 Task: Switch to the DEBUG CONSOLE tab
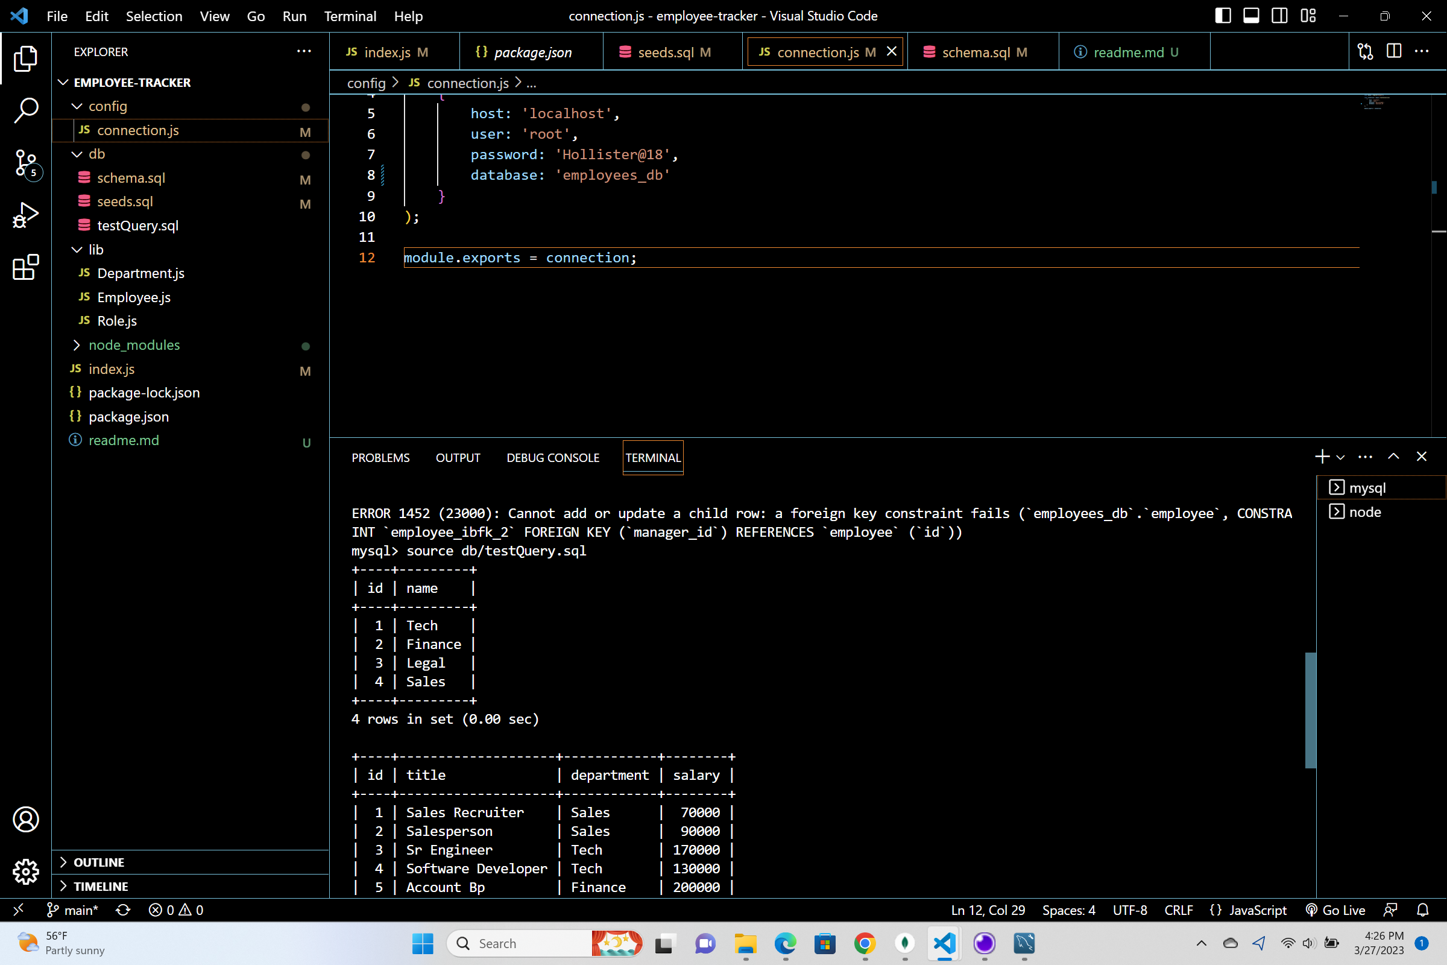pos(552,457)
